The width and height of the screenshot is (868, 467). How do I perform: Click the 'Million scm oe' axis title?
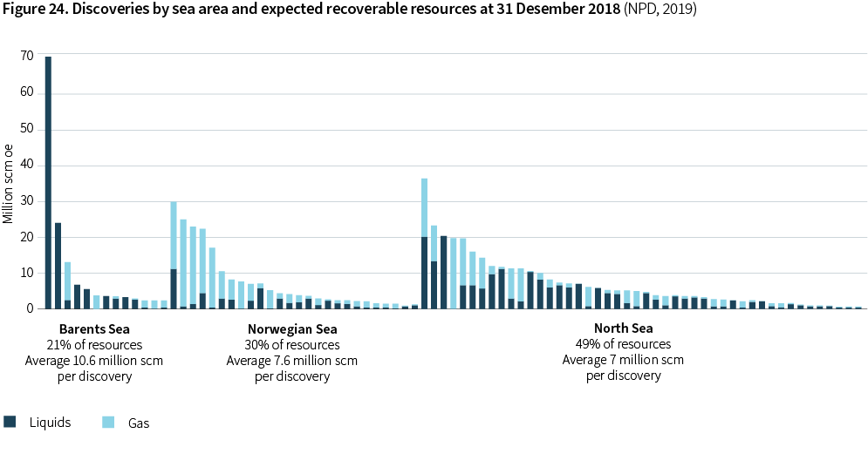(8, 184)
